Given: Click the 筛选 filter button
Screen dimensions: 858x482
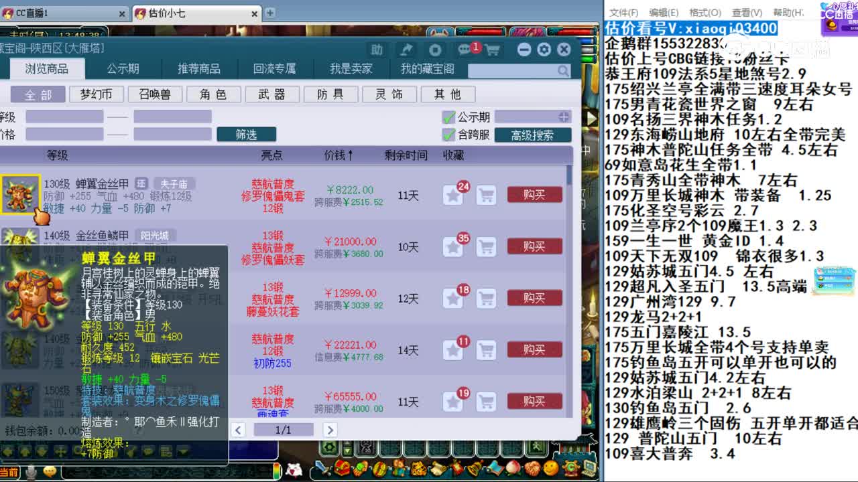Looking at the screenshot, I should (247, 135).
